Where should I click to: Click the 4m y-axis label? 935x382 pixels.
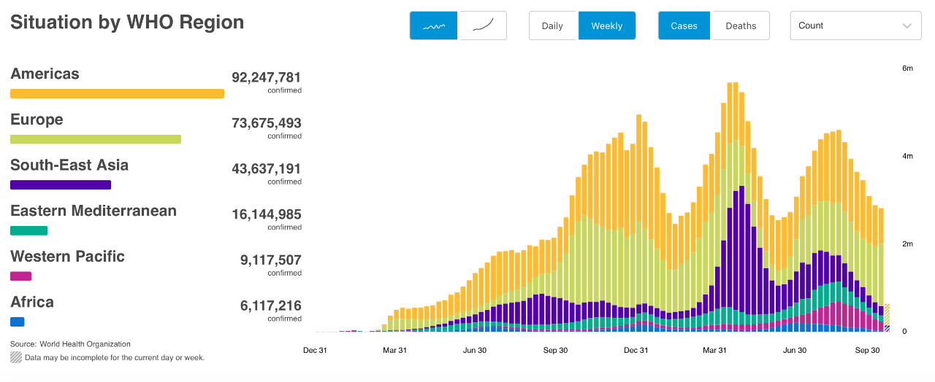click(908, 156)
